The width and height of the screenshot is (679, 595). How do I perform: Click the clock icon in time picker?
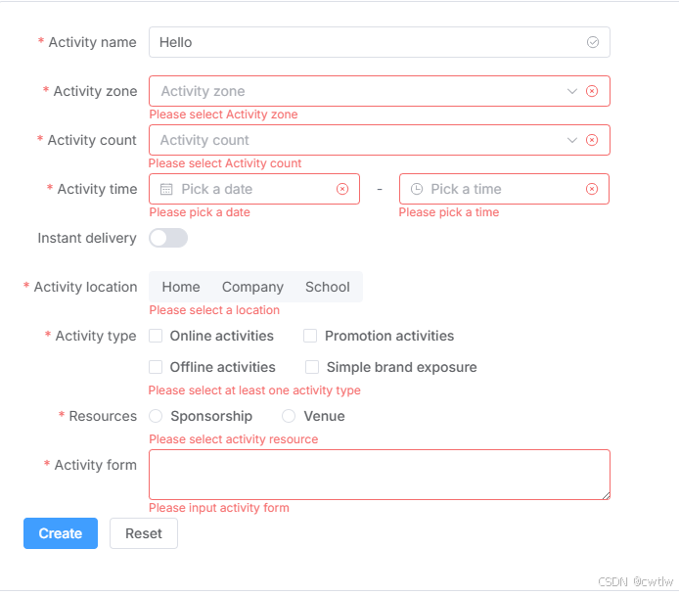pos(416,189)
